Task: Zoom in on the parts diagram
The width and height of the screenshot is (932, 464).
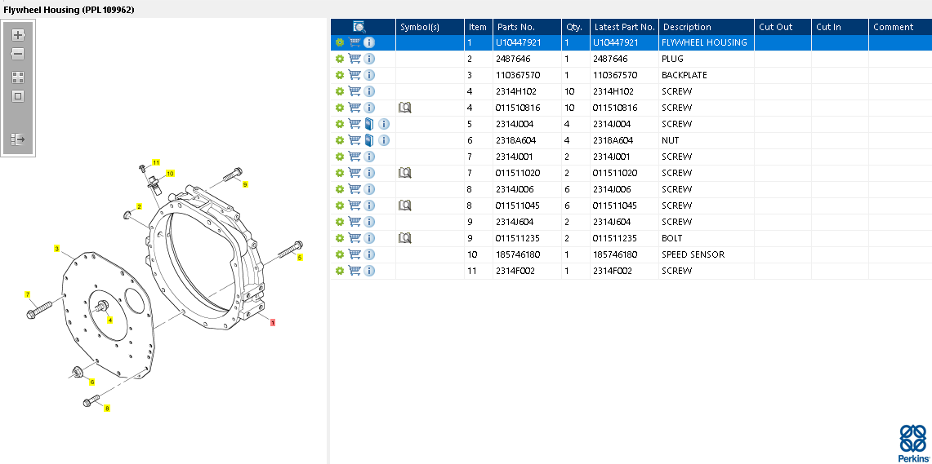Action: click(18, 35)
